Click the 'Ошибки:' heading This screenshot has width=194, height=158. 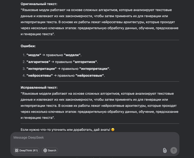tap(28, 46)
